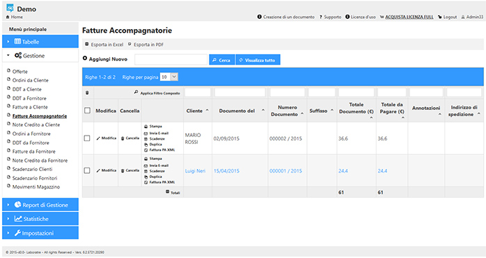Open Scadenzario Clienti menu item
The height and width of the screenshot is (258, 486).
click(32, 169)
